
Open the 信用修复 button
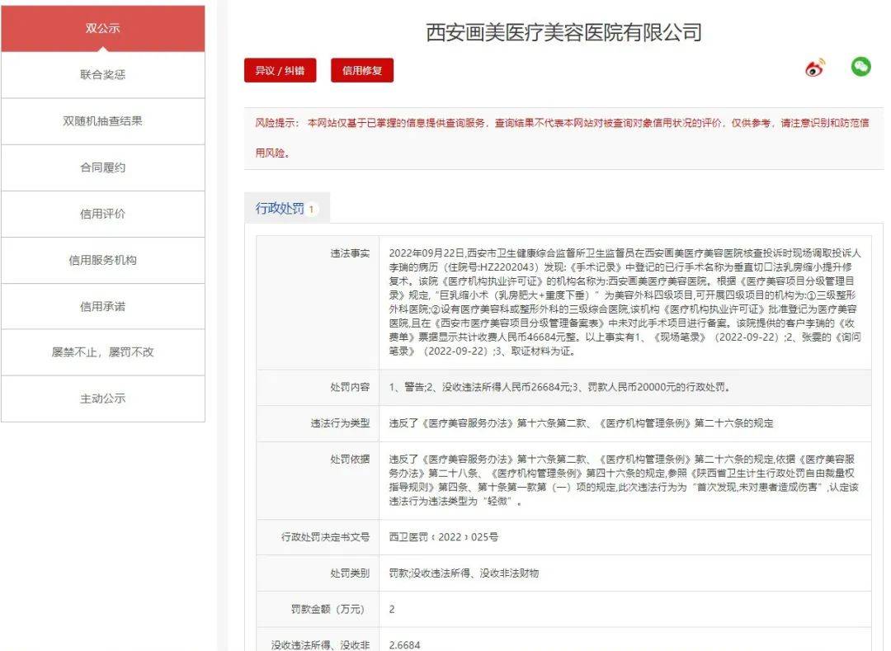[361, 70]
